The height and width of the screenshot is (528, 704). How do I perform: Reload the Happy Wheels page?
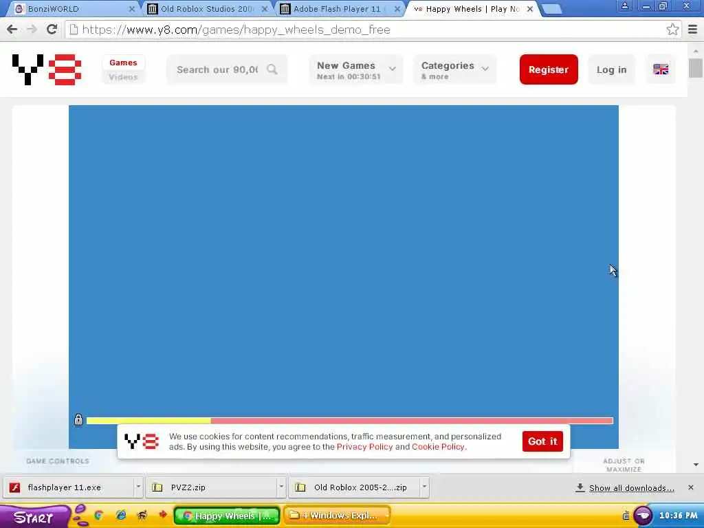pyautogui.click(x=52, y=30)
